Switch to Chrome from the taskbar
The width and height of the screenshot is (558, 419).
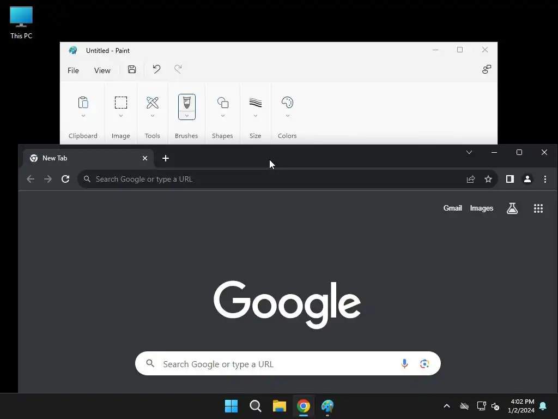tap(304, 406)
